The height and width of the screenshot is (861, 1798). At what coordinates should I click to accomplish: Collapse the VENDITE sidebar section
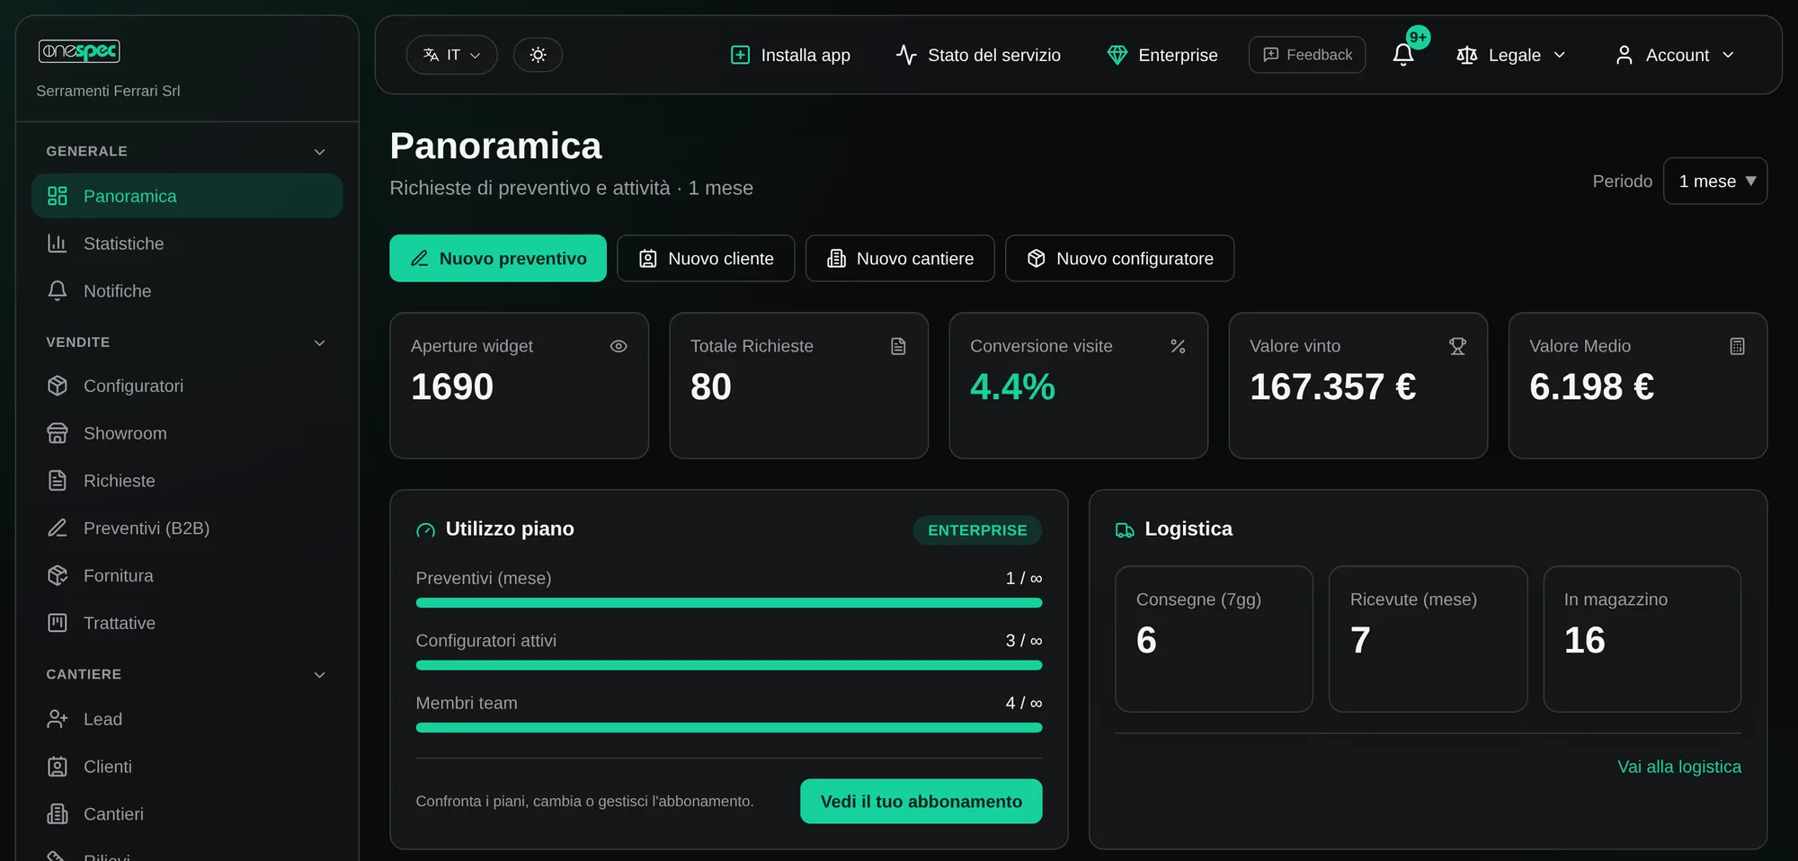pyautogui.click(x=319, y=342)
